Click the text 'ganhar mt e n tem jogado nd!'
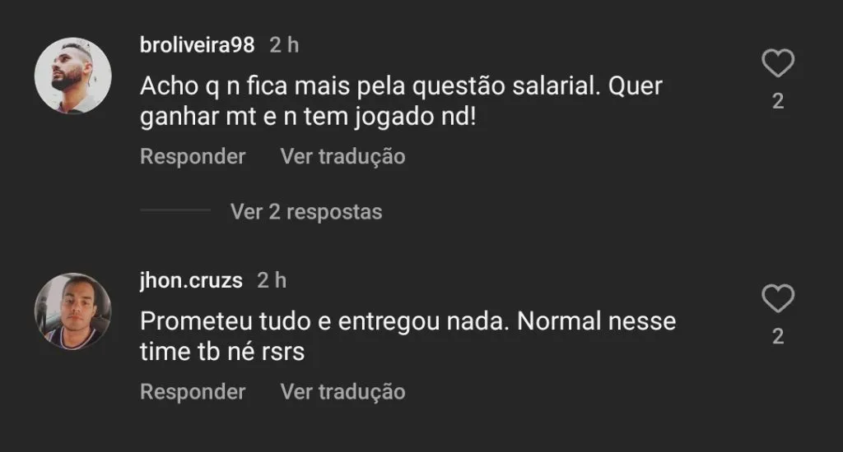Image resolution: width=843 pixels, height=452 pixels. pos(309,118)
